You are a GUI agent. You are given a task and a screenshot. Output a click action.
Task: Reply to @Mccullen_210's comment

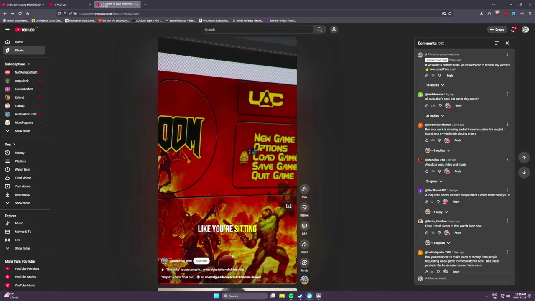[x=458, y=171]
